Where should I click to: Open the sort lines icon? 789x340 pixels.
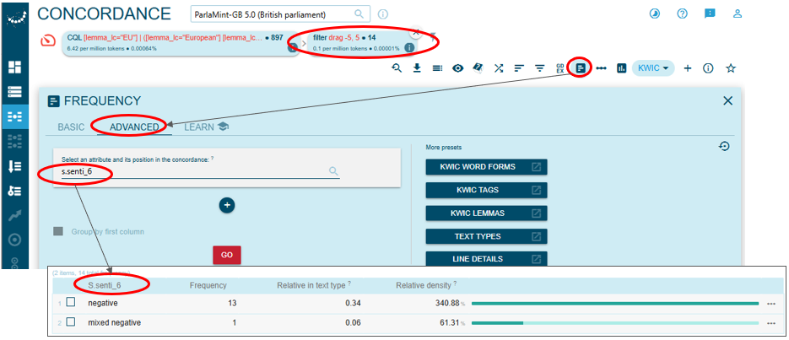(x=519, y=68)
